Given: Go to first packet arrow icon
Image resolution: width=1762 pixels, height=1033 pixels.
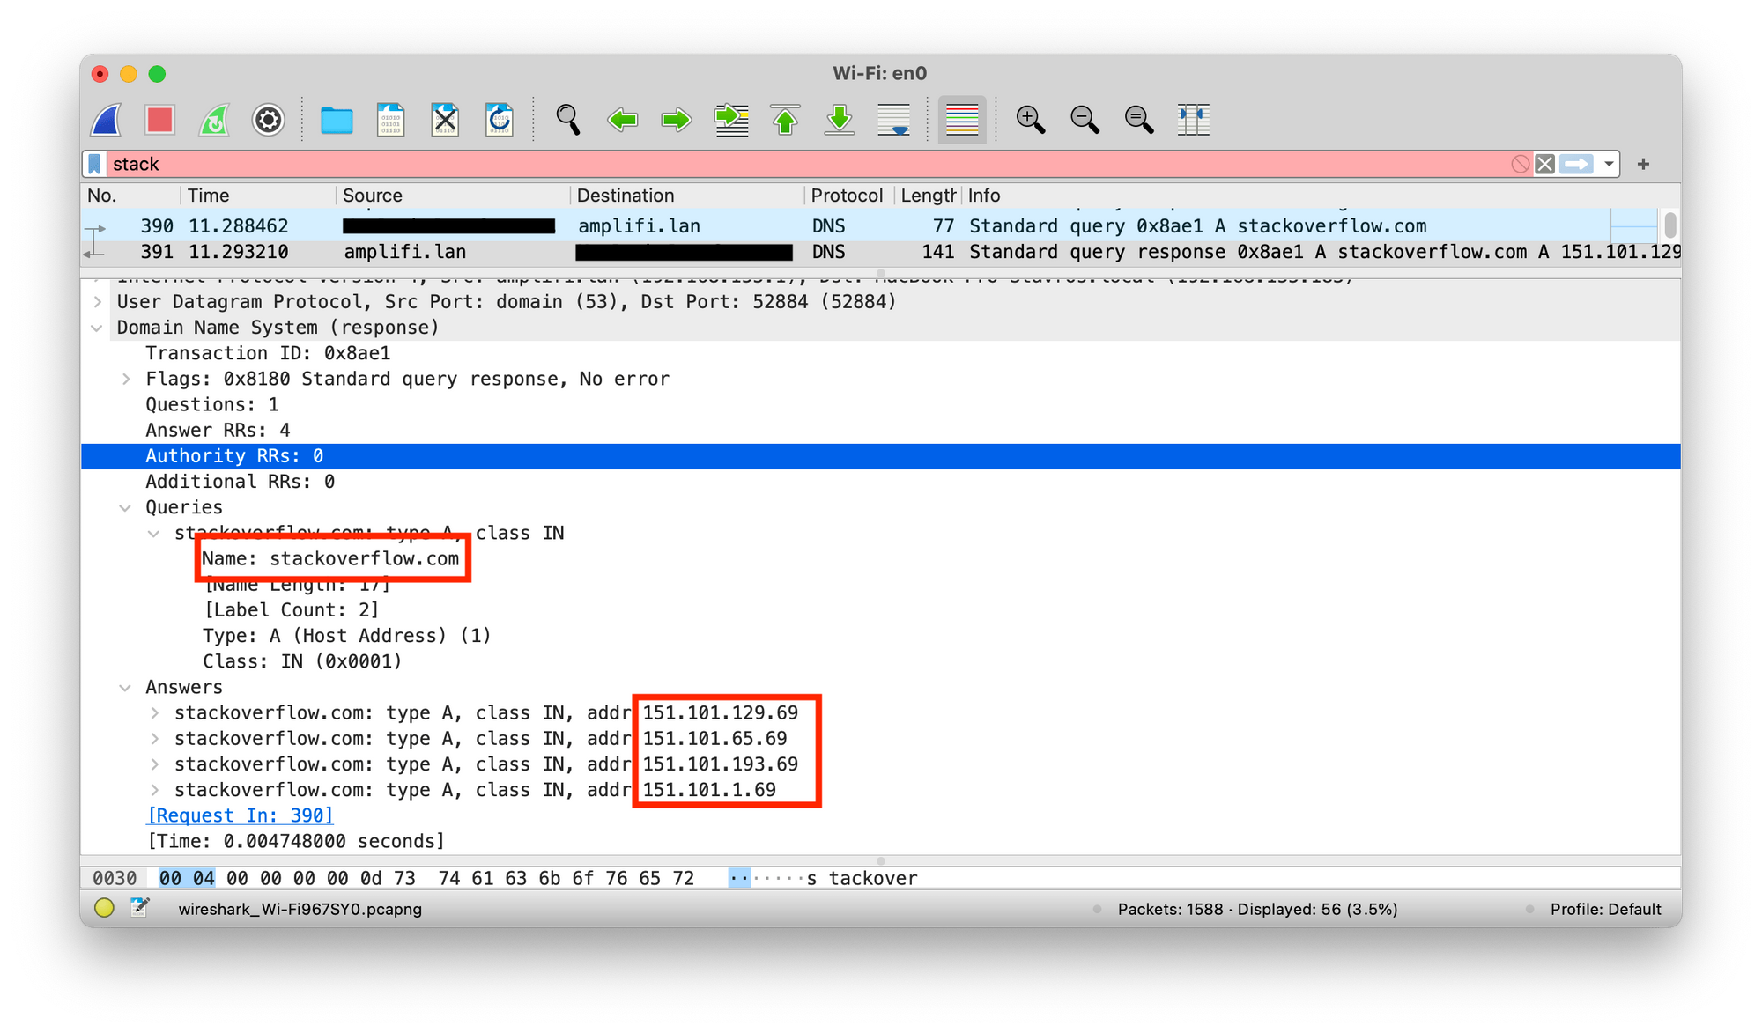Looking at the screenshot, I should pyautogui.click(x=785, y=120).
